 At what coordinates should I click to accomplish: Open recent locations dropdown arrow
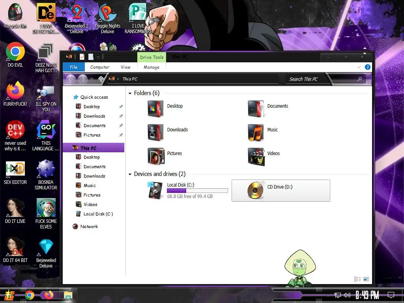pyautogui.click(x=92, y=79)
